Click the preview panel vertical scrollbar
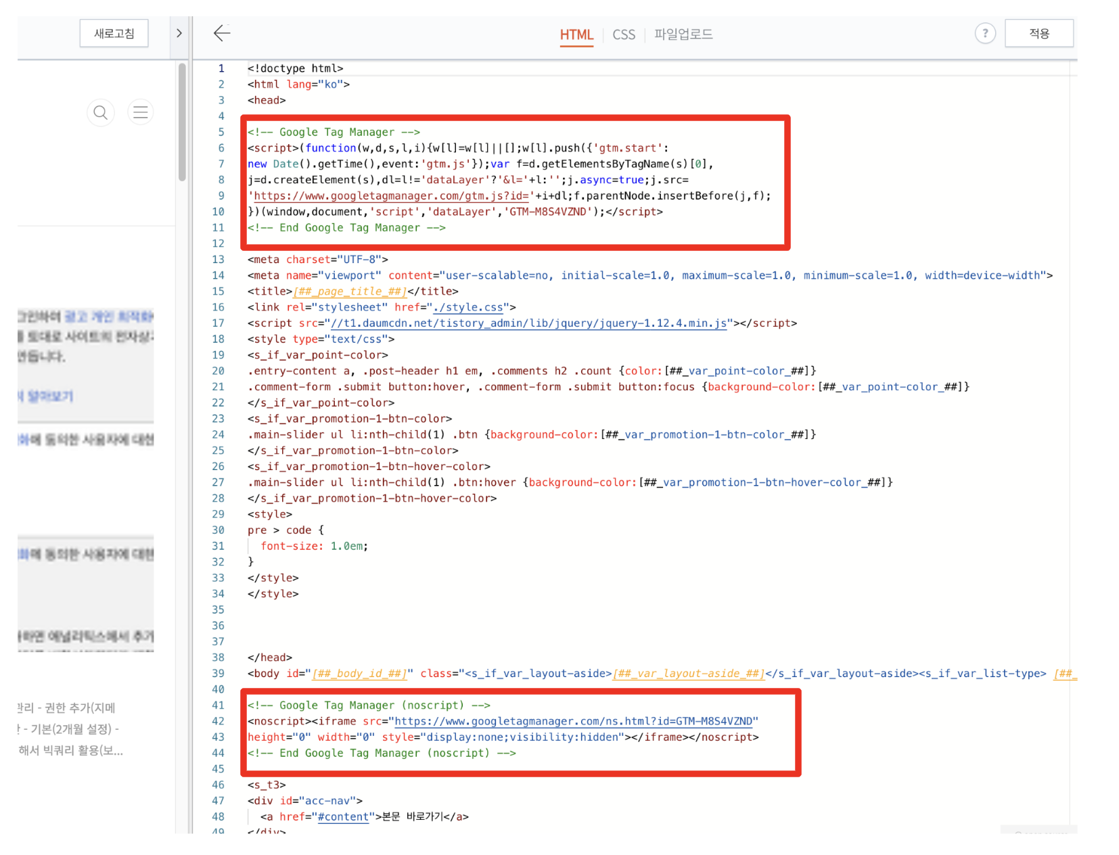Screen dimensions: 1119x855 tap(182, 122)
